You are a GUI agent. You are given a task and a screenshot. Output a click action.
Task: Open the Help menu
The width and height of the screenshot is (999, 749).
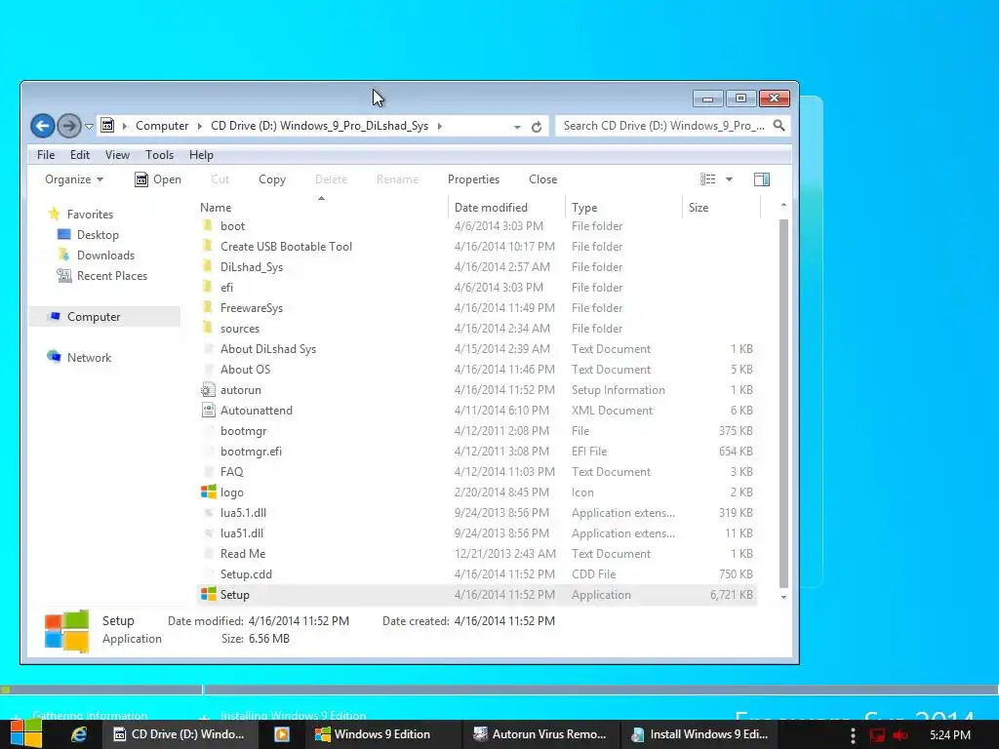(201, 155)
